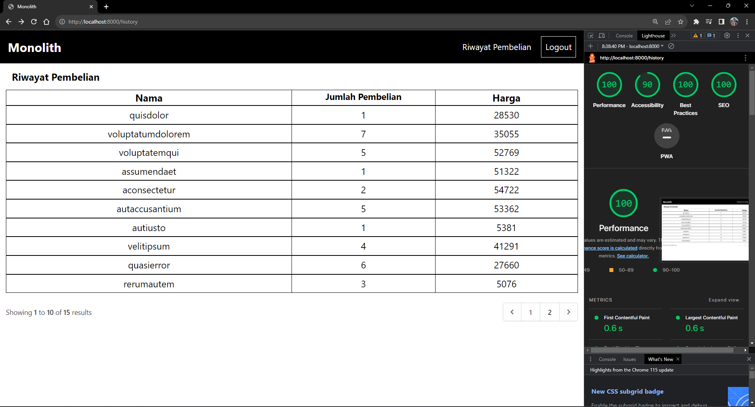This screenshot has height=407, width=755.
Task: Open the issues badge showing 1 message
Action: tap(711, 35)
